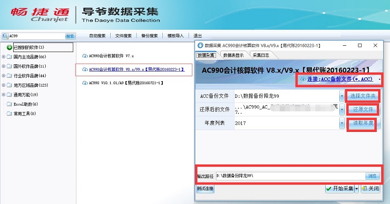Image resolution: width=390 pixels, height=204 pixels.
Task: Click the green arrow icon beside 已搜到的软件
Action: (9, 47)
